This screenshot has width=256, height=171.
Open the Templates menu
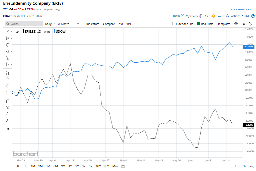point(224,24)
